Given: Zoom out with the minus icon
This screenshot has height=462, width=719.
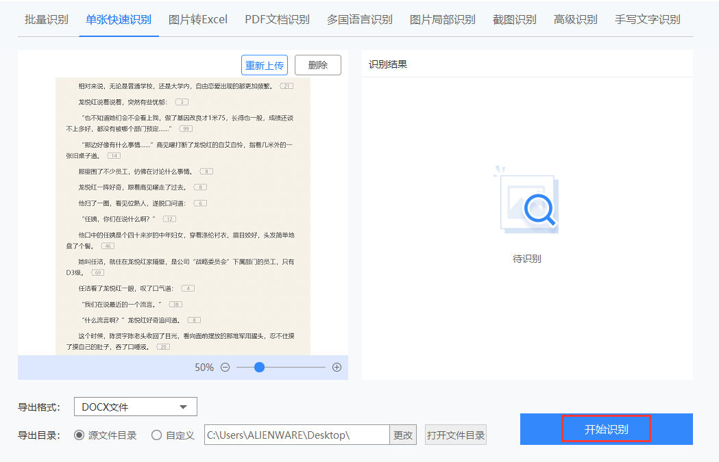Looking at the screenshot, I should click(x=225, y=368).
